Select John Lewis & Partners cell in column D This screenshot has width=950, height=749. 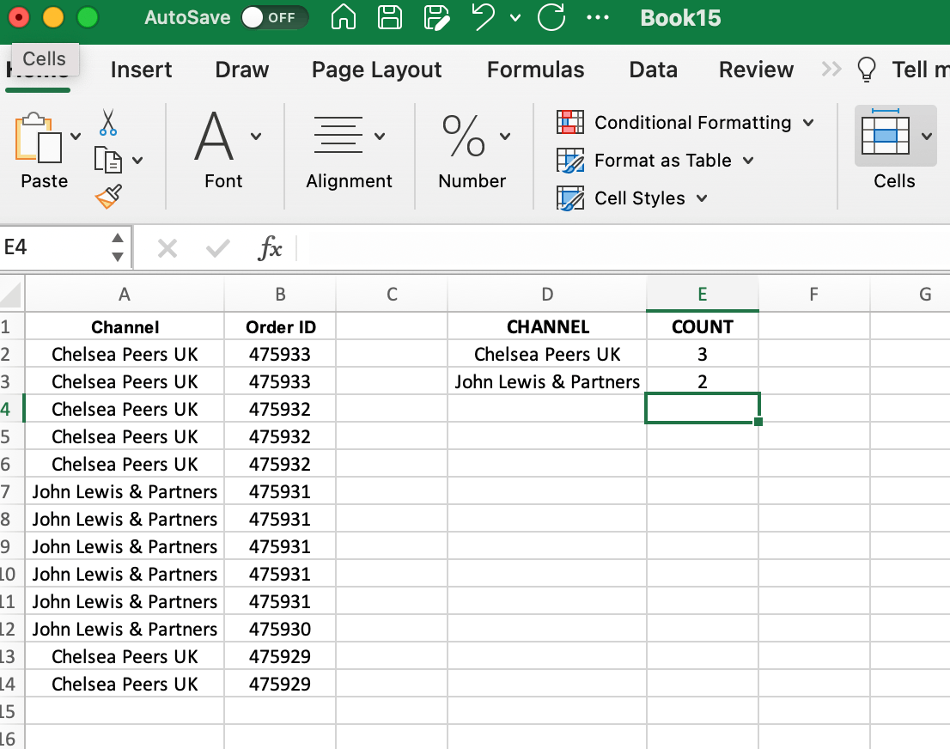(x=547, y=381)
